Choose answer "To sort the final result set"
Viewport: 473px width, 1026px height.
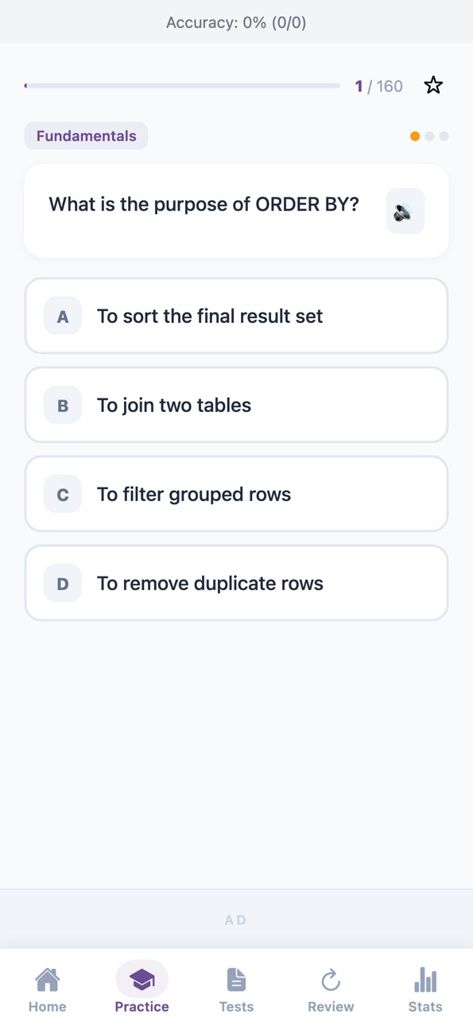click(236, 316)
